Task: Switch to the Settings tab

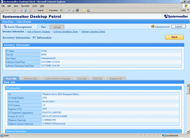Action: [57, 27]
